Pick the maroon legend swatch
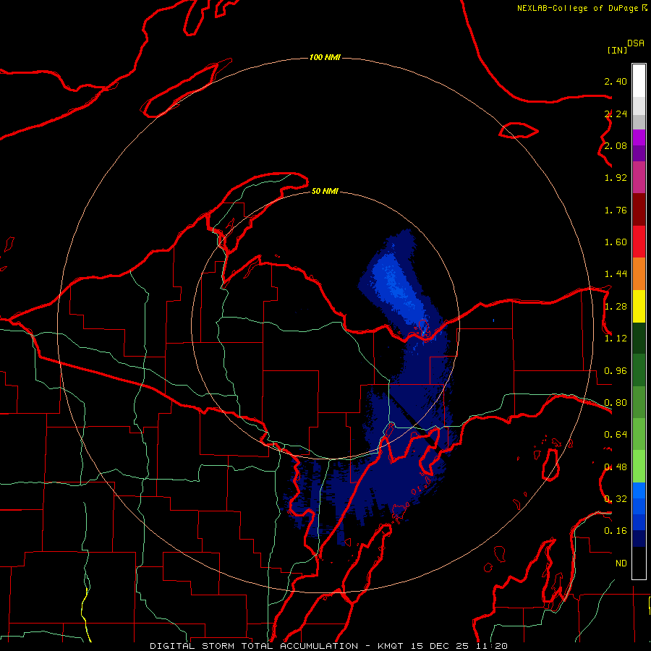Screen dimensions: 651x651 click(x=639, y=210)
